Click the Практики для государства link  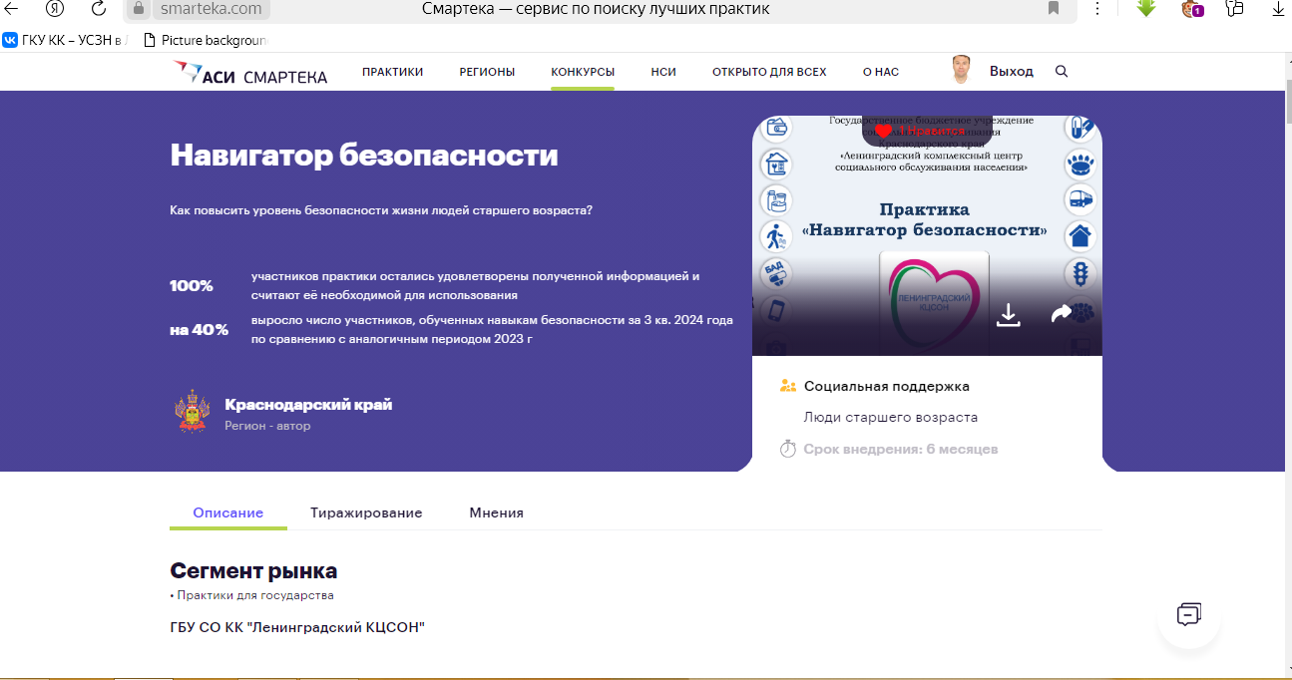255,595
